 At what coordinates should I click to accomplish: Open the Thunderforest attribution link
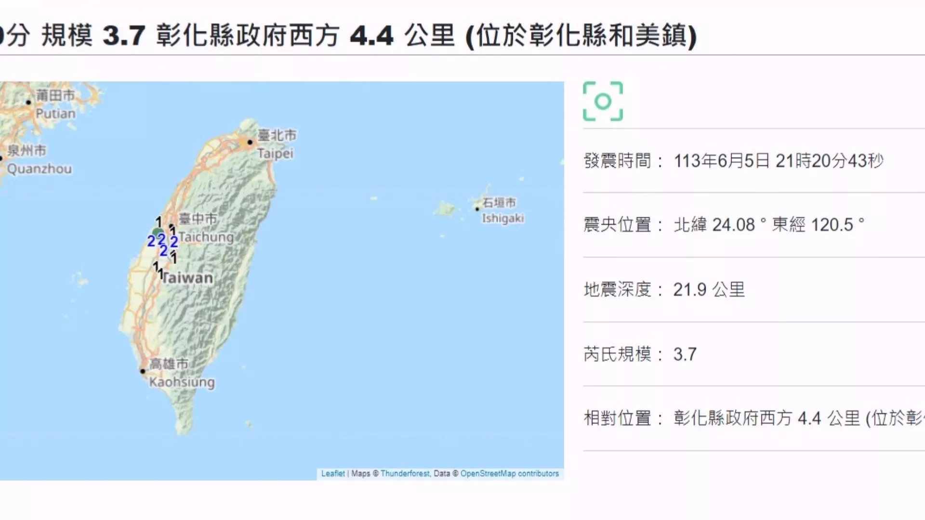click(405, 473)
